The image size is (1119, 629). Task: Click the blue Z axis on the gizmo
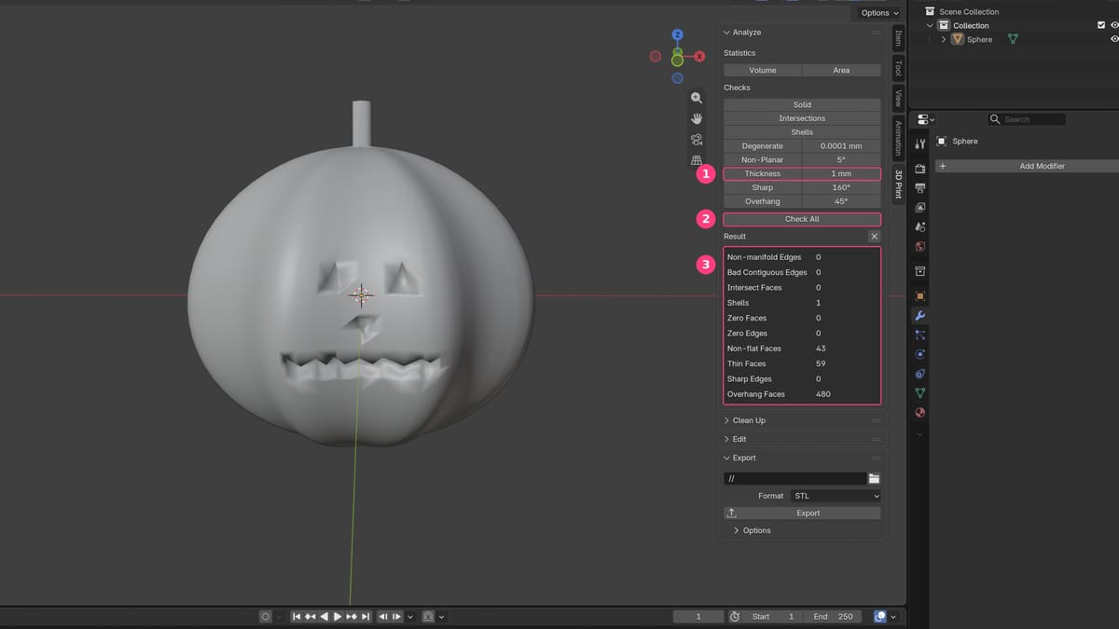pyautogui.click(x=678, y=35)
